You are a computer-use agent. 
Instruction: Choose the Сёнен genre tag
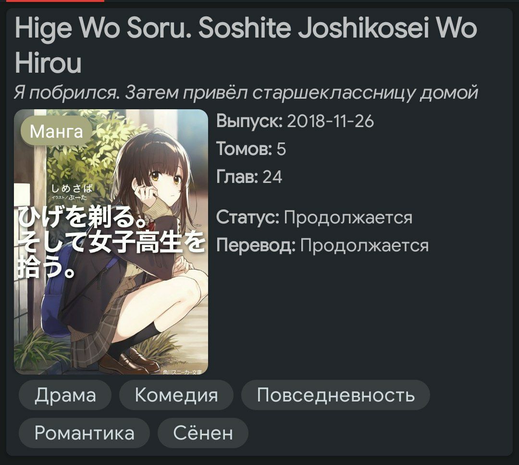[203, 433]
